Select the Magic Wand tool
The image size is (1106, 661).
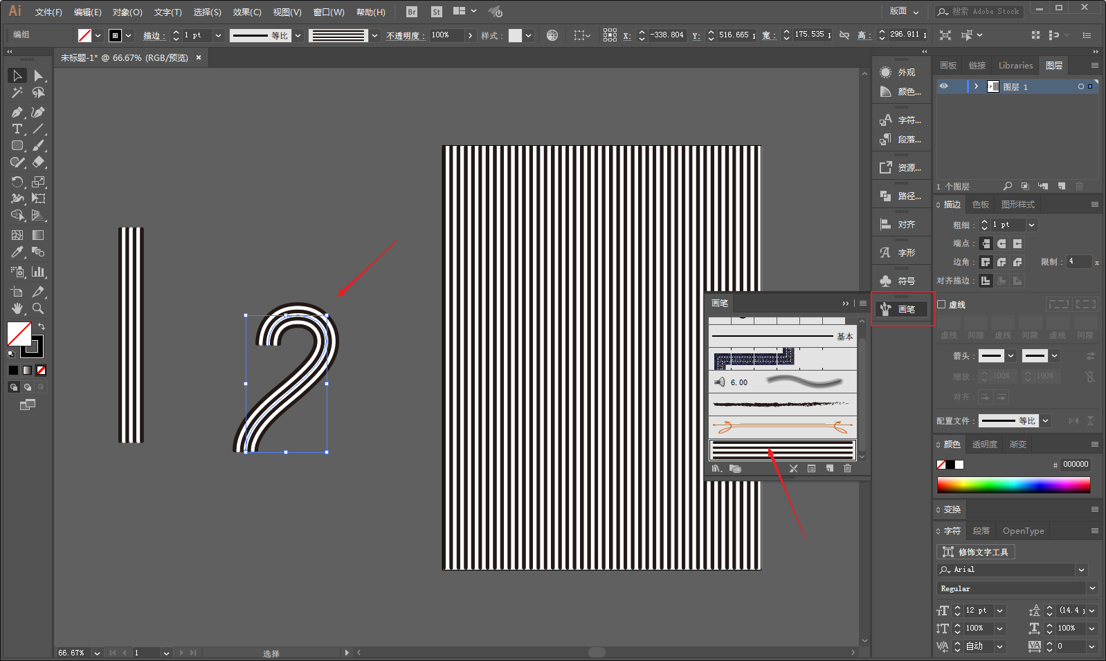tap(17, 93)
